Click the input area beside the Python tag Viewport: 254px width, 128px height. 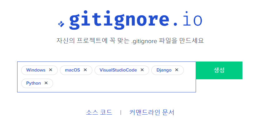pos(124,83)
